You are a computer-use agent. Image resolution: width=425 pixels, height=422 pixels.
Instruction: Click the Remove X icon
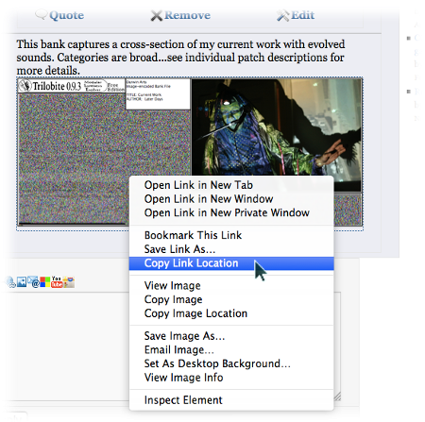157,15
